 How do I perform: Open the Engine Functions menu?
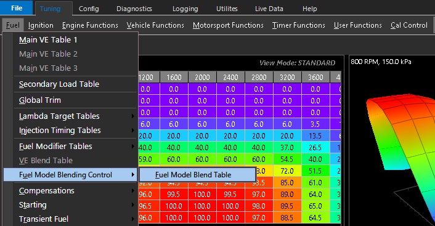click(x=90, y=25)
